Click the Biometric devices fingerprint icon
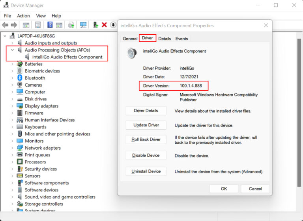Image resolution: width=303 pixels, height=221 pixels. [x=20, y=71]
